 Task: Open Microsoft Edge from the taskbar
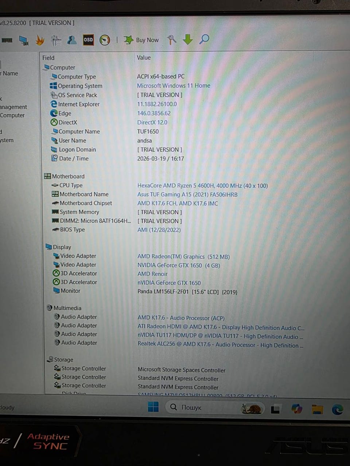click(338, 410)
